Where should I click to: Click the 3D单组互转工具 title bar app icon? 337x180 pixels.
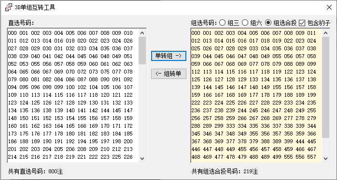coord(8,8)
